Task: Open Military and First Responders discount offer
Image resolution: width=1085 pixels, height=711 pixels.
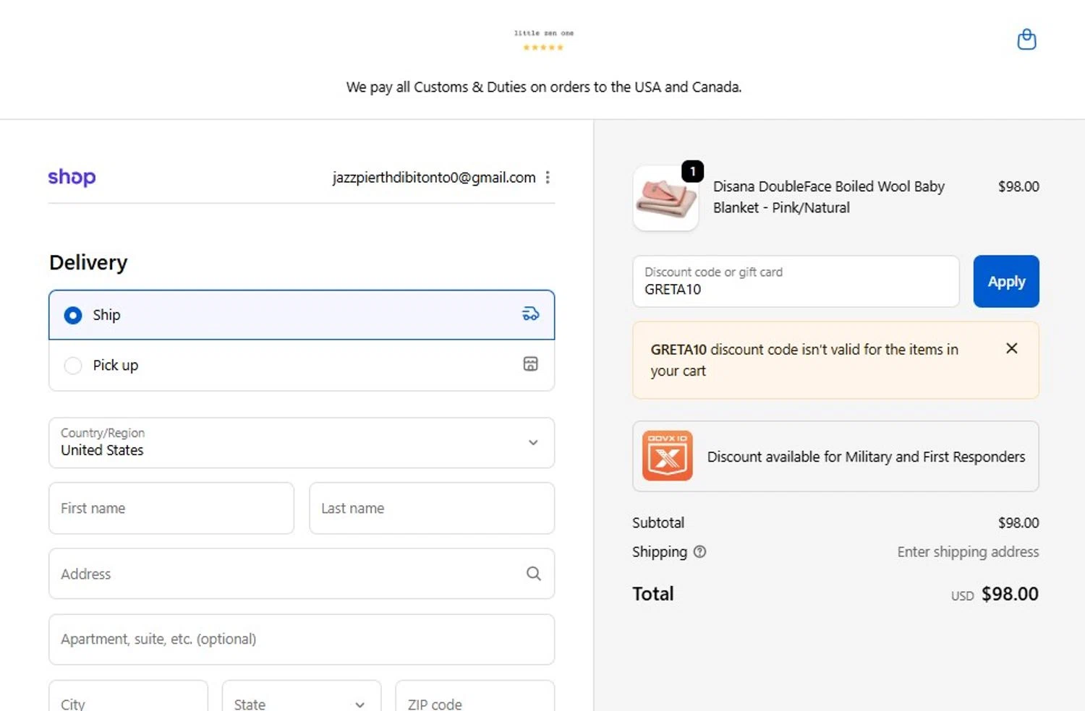Action: click(835, 457)
